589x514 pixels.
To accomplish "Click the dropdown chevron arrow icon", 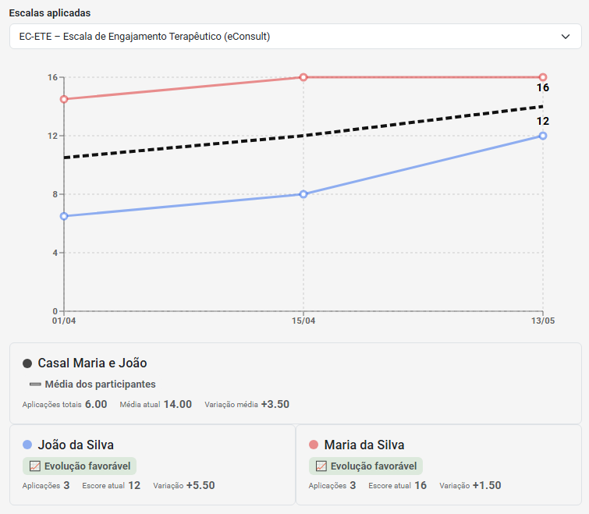I will coord(566,37).
